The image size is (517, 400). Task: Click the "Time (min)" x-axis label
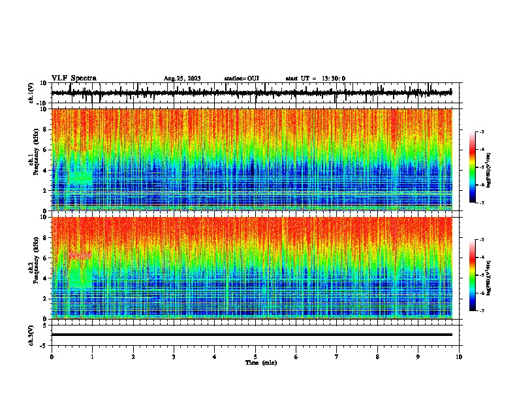pyautogui.click(x=261, y=363)
